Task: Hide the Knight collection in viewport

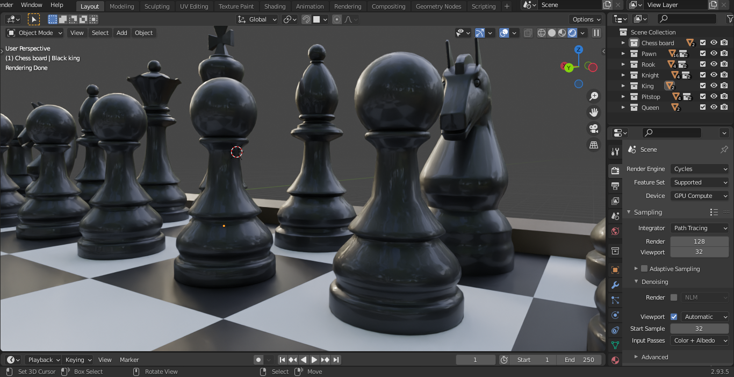Action: (714, 75)
